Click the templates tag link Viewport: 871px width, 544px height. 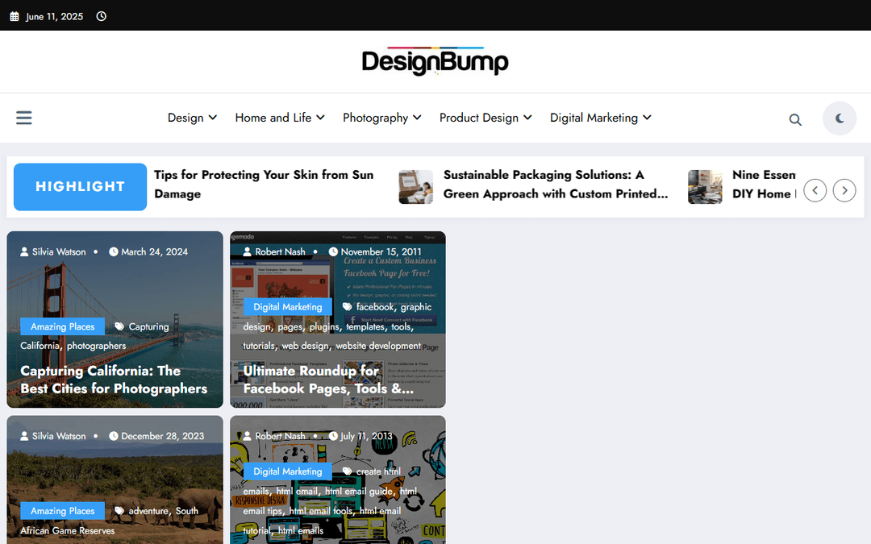pyautogui.click(x=365, y=327)
